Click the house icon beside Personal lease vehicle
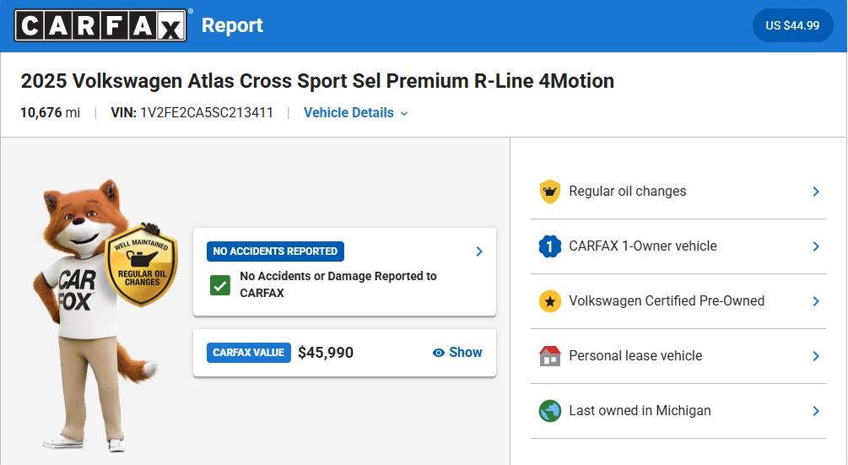848x465 pixels. 550,356
